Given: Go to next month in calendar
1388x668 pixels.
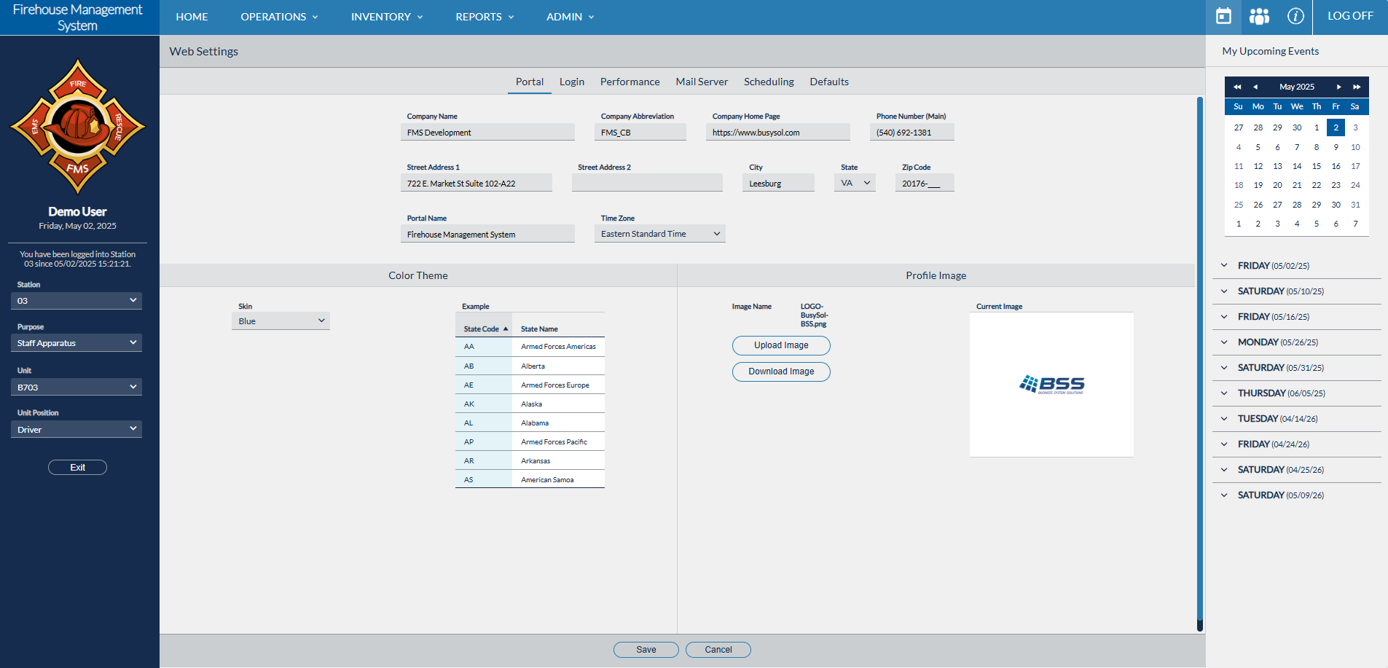Looking at the screenshot, I should pos(1338,87).
